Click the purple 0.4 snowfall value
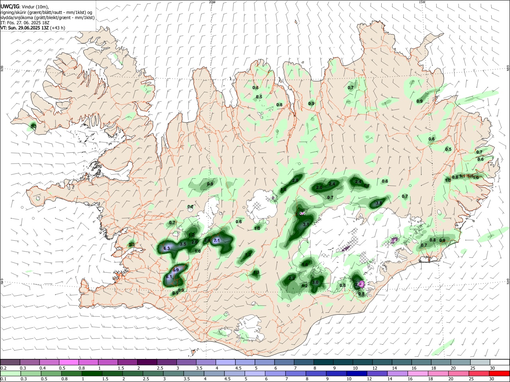510x382 pixels. point(394,240)
